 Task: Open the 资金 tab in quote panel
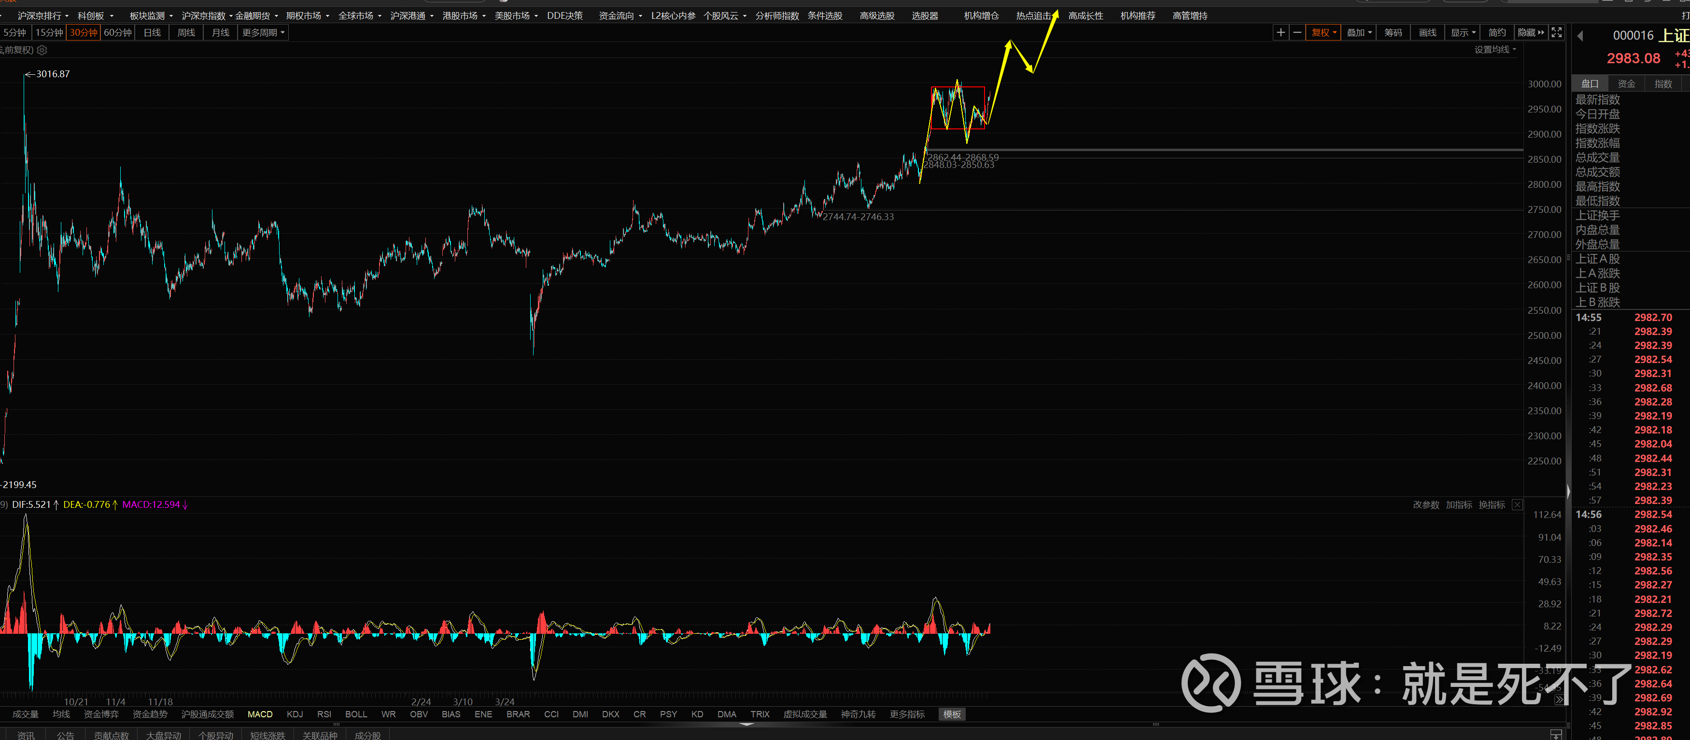point(1626,84)
